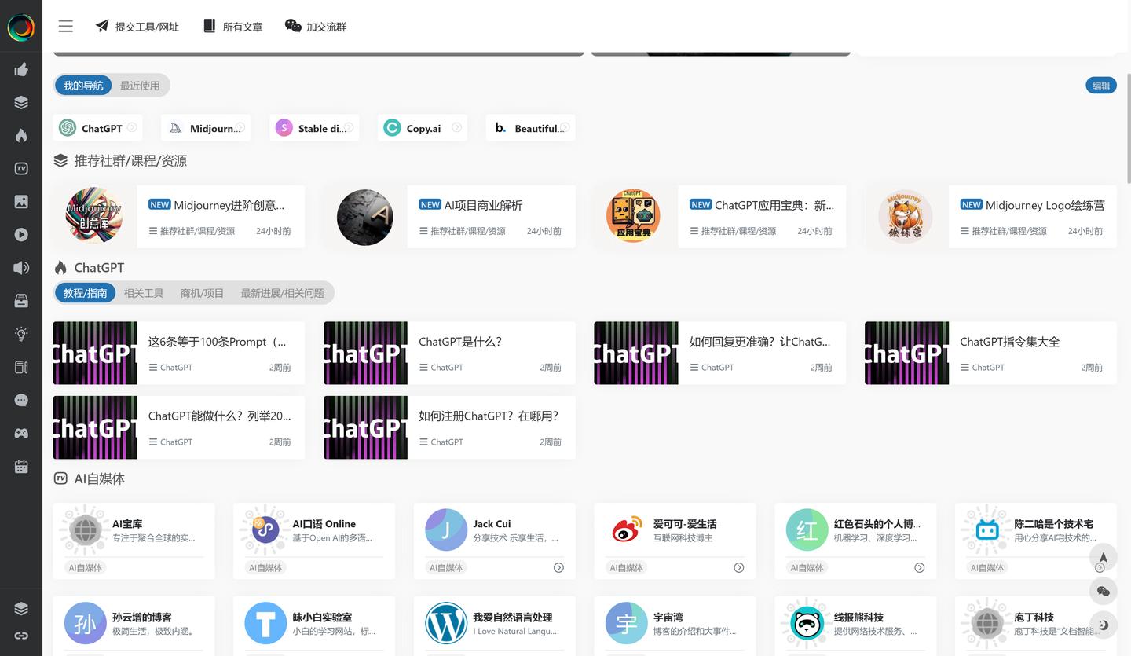
Task: Click the game controller icon in the sidebar
Action: point(21,433)
